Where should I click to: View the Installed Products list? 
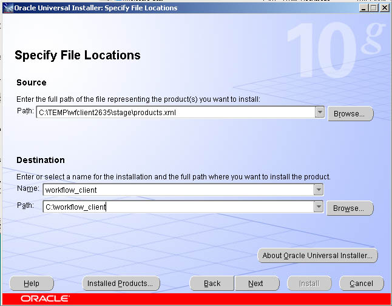(121, 284)
